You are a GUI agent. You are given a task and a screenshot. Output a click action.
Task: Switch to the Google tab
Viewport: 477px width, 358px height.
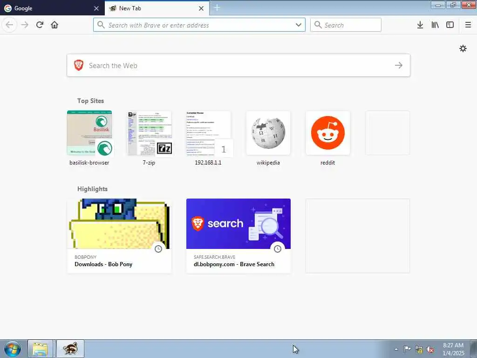pos(52,8)
